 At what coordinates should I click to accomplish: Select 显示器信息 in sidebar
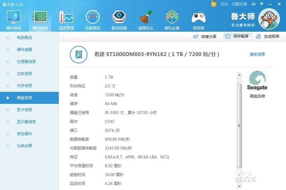[29, 122]
